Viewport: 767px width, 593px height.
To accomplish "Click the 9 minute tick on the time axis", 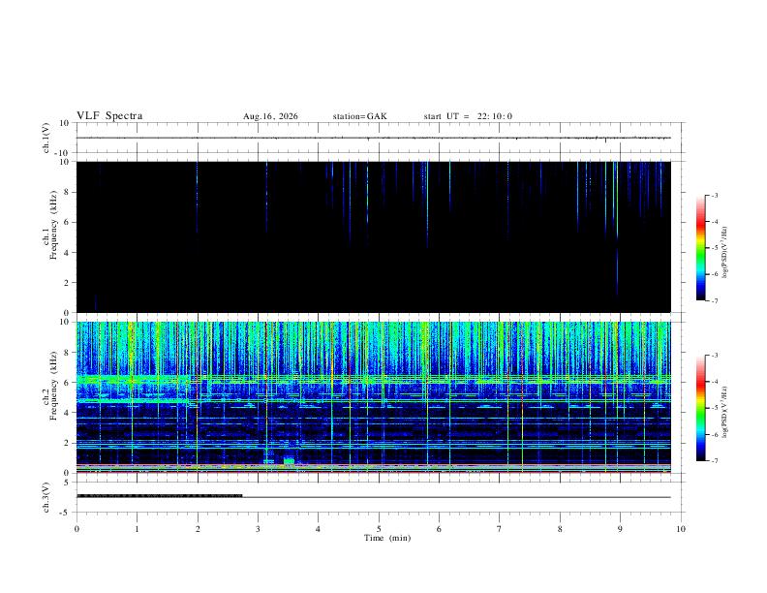I will click(x=620, y=529).
